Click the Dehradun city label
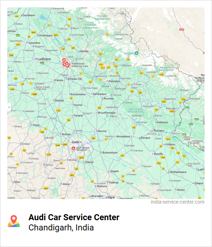This screenshot has width=212, height=247. point(114,81)
